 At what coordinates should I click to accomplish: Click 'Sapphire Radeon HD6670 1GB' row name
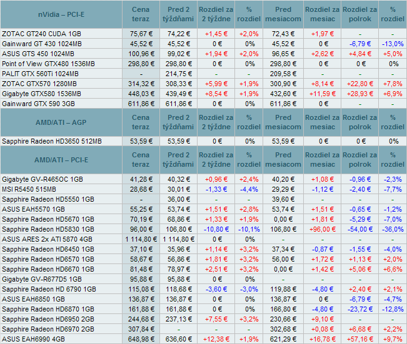click(x=48, y=269)
